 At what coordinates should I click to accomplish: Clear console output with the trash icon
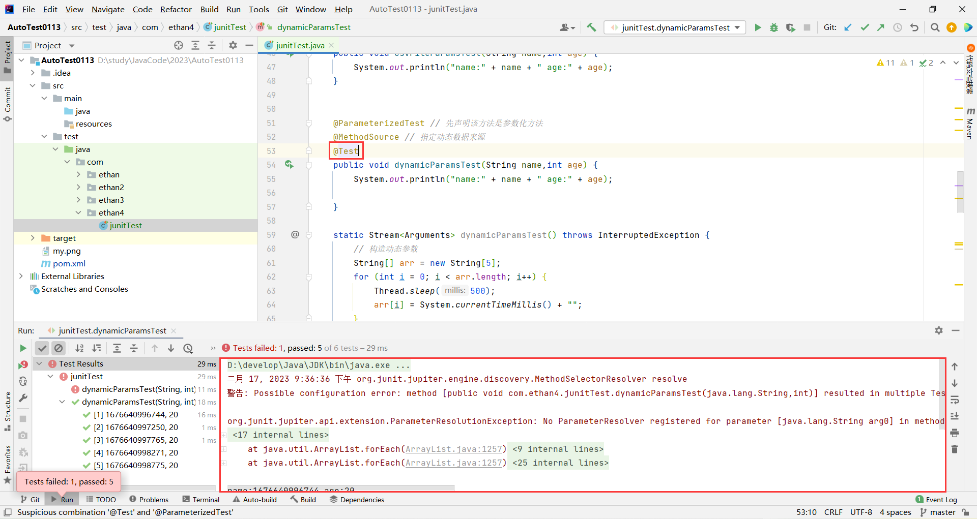click(955, 449)
